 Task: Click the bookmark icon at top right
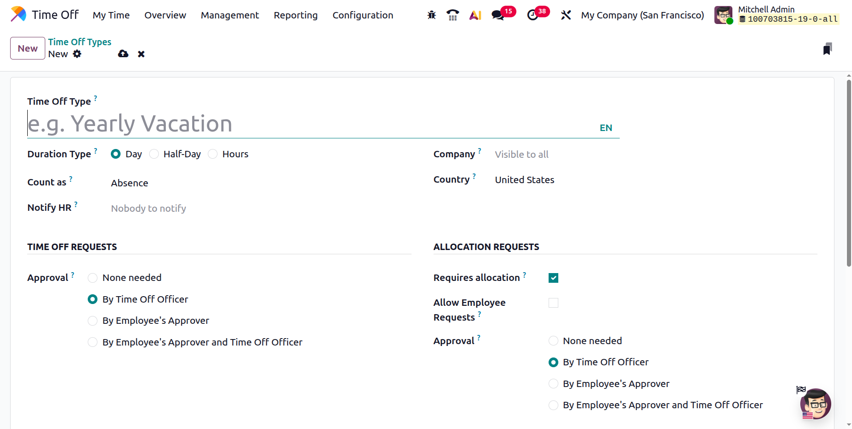point(827,49)
